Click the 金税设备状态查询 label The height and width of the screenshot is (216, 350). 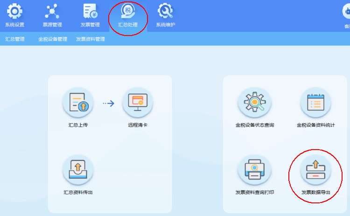[x=255, y=125]
